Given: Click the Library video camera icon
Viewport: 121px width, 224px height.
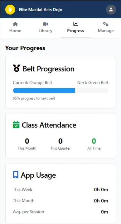Looking at the screenshot, I should (x=46, y=24).
